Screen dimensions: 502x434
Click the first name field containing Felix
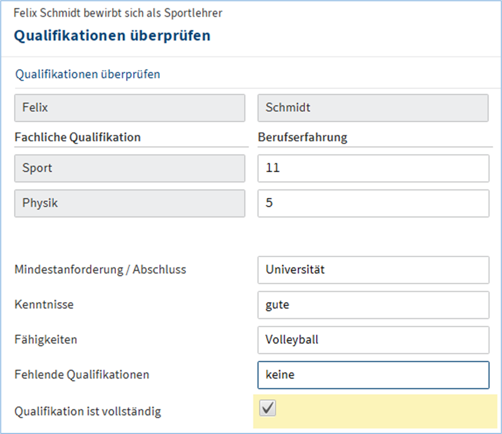coord(129,108)
